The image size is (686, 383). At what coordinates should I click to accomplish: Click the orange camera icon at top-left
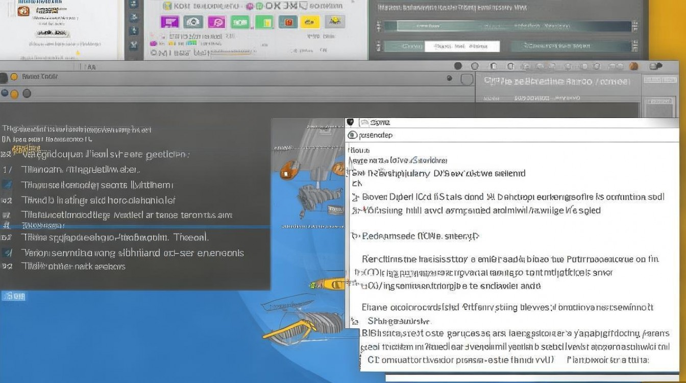tap(23, 10)
